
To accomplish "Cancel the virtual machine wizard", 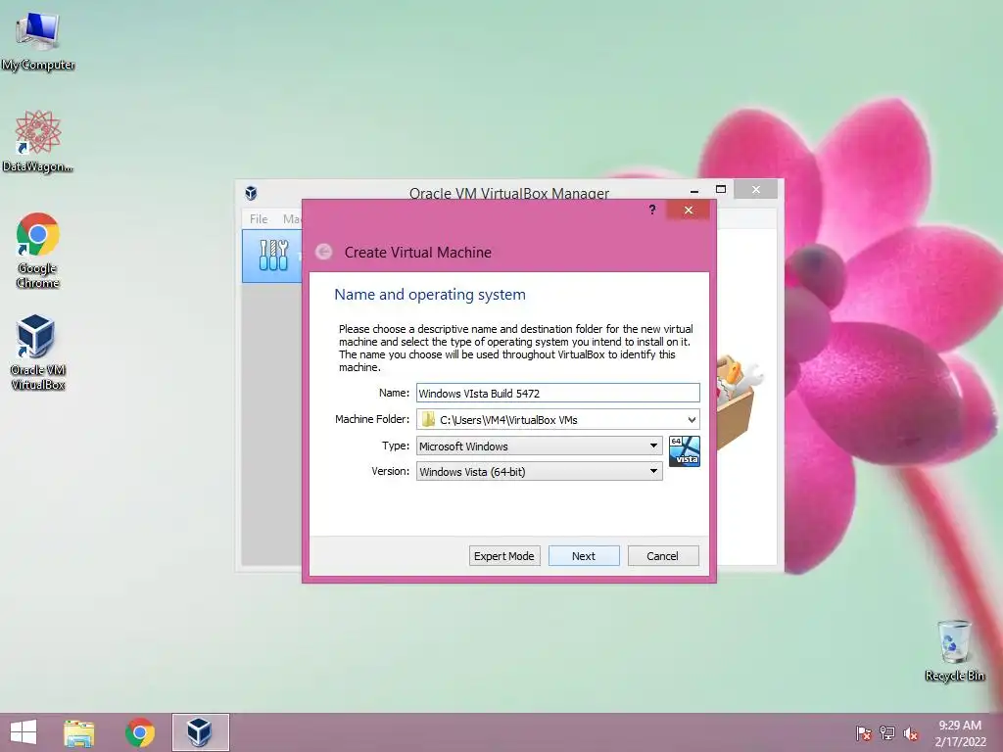I will pyautogui.click(x=663, y=556).
